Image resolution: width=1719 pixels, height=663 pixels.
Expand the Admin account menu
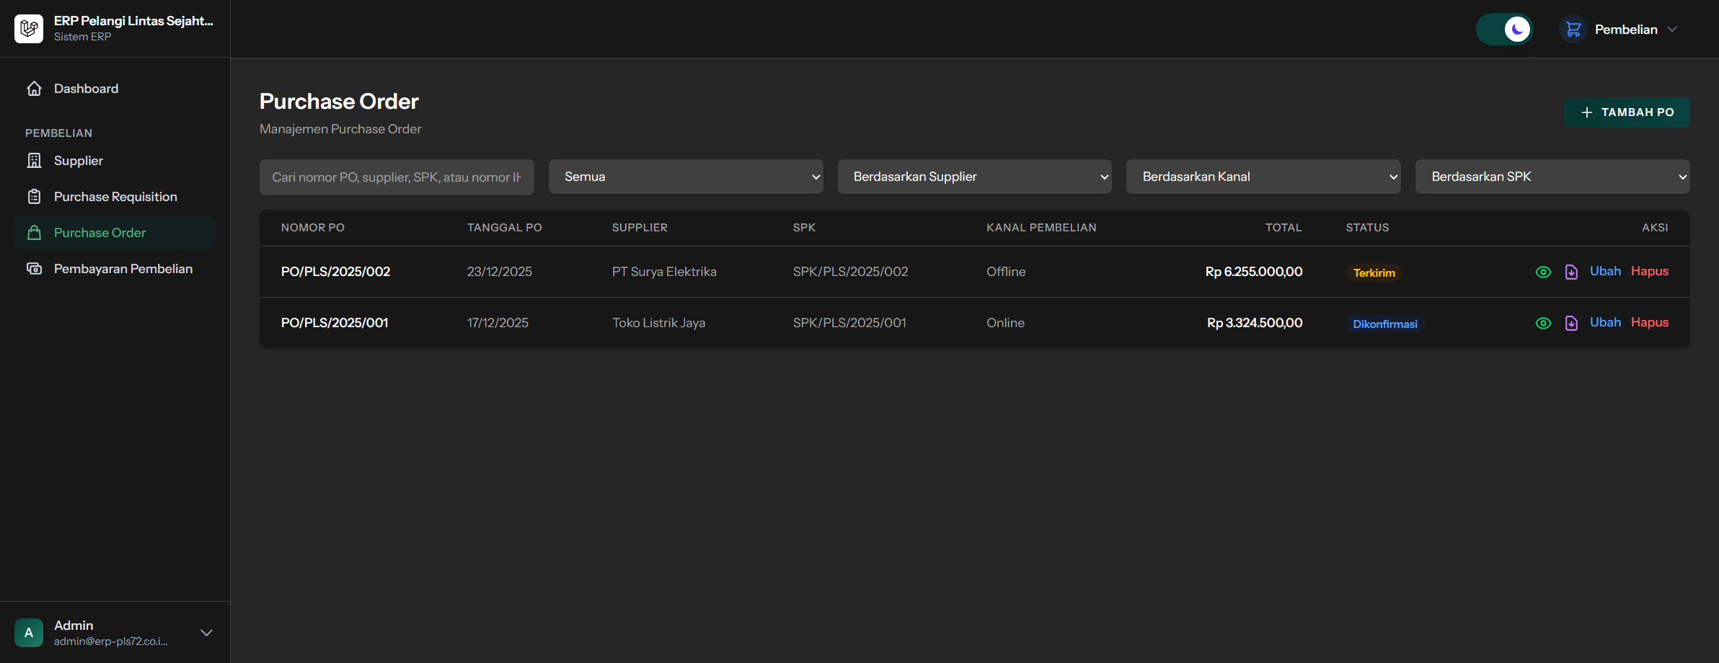pos(206,633)
